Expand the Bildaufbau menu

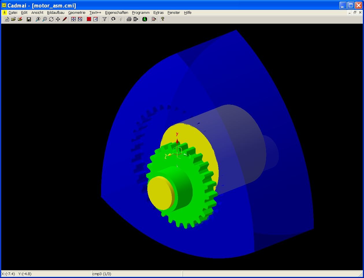point(55,13)
